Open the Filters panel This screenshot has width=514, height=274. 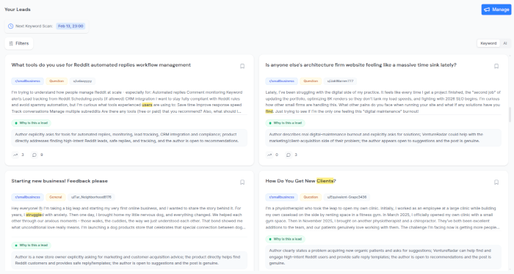[19, 43]
